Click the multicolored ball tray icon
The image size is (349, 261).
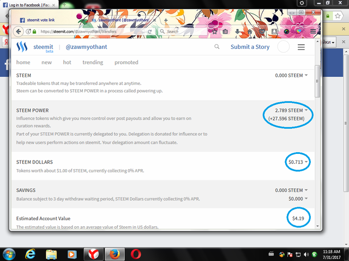[x=282, y=254]
